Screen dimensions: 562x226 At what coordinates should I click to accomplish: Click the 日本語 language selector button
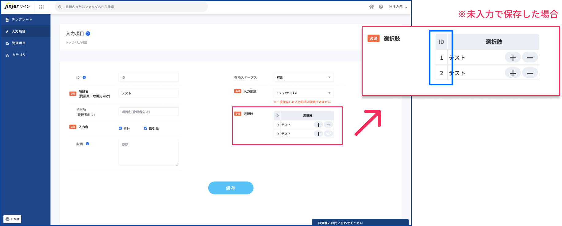[12, 219]
